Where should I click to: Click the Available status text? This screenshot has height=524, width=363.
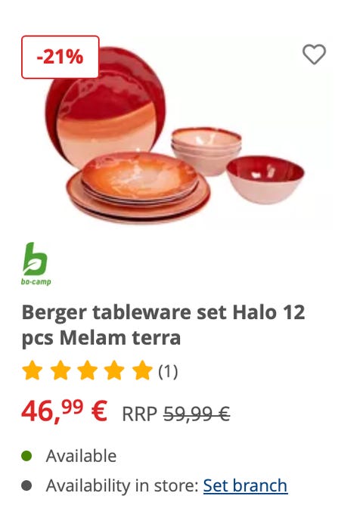(81, 456)
